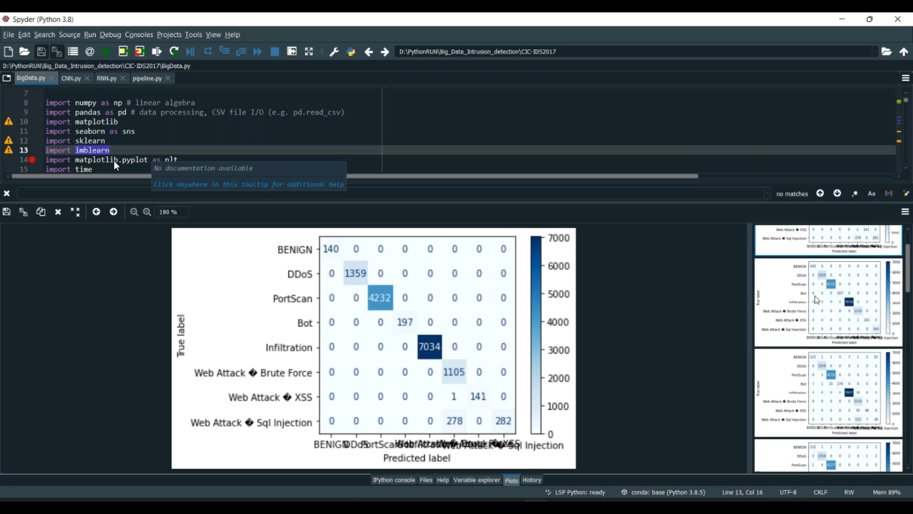Select the third confusion matrix thumbnail
This screenshot has height=514, width=913.
(x=828, y=392)
